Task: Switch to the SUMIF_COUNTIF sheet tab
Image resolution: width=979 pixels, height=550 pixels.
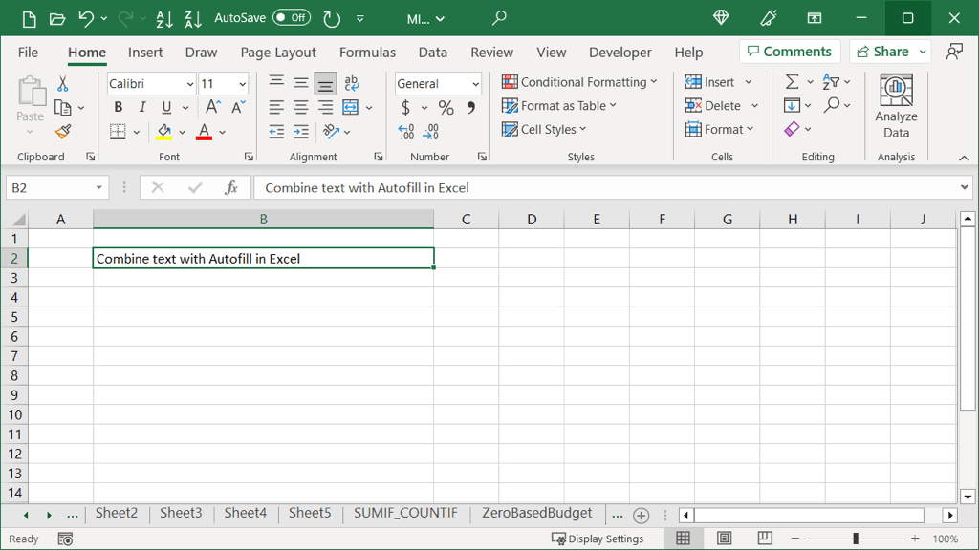Action: coord(405,514)
